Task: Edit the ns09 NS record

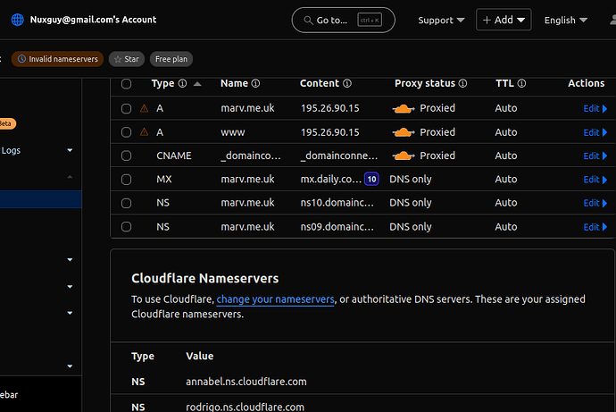Action: pyautogui.click(x=595, y=227)
